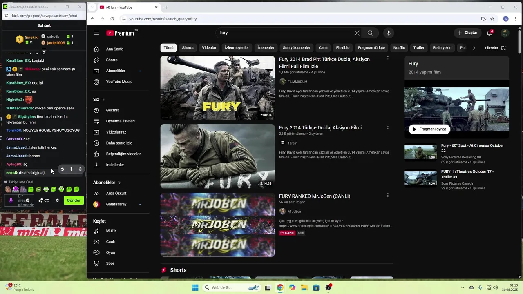Expand the Siz section chevron
This screenshot has height=294, width=523.
(103, 100)
